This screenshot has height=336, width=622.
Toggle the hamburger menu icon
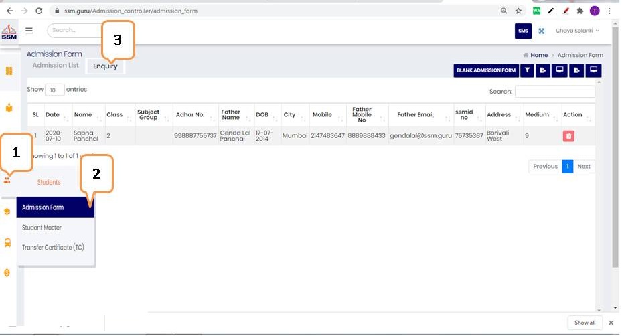pyautogui.click(x=29, y=31)
